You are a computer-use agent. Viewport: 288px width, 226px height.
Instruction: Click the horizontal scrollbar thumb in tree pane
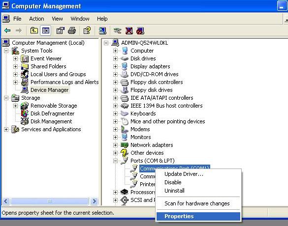pyautogui.click(x=50, y=201)
